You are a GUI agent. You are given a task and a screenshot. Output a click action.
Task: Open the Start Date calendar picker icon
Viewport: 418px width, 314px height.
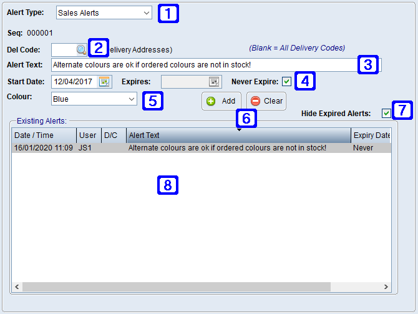point(104,81)
